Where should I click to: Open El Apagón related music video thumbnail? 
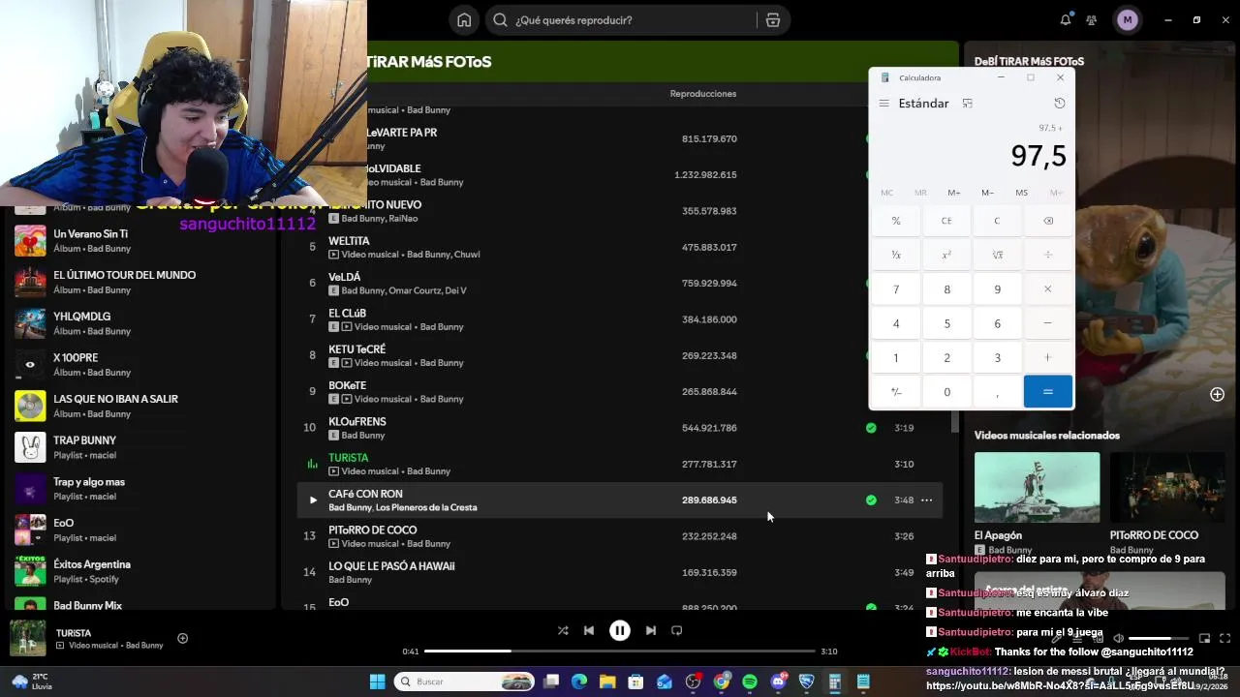coord(1037,487)
